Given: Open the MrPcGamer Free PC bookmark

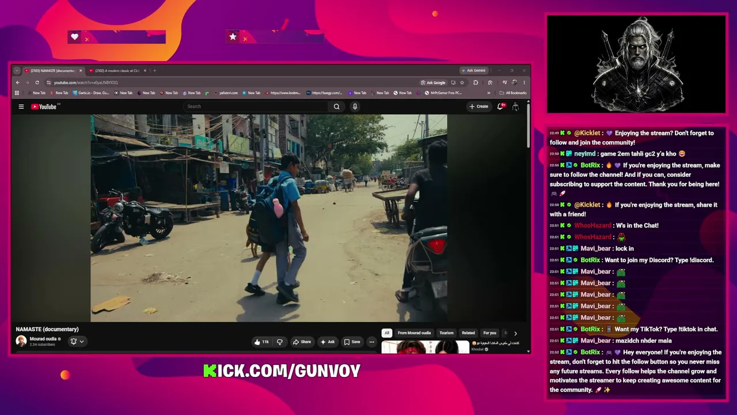Looking at the screenshot, I should [x=443, y=93].
